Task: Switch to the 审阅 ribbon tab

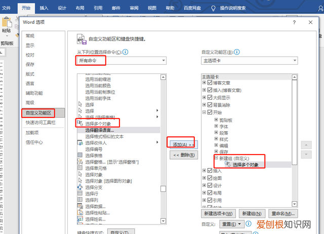Action: pos(134,8)
